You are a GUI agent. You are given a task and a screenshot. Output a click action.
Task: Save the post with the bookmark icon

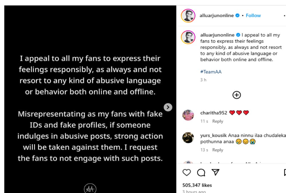pyautogui.click(x=285, y=172)
